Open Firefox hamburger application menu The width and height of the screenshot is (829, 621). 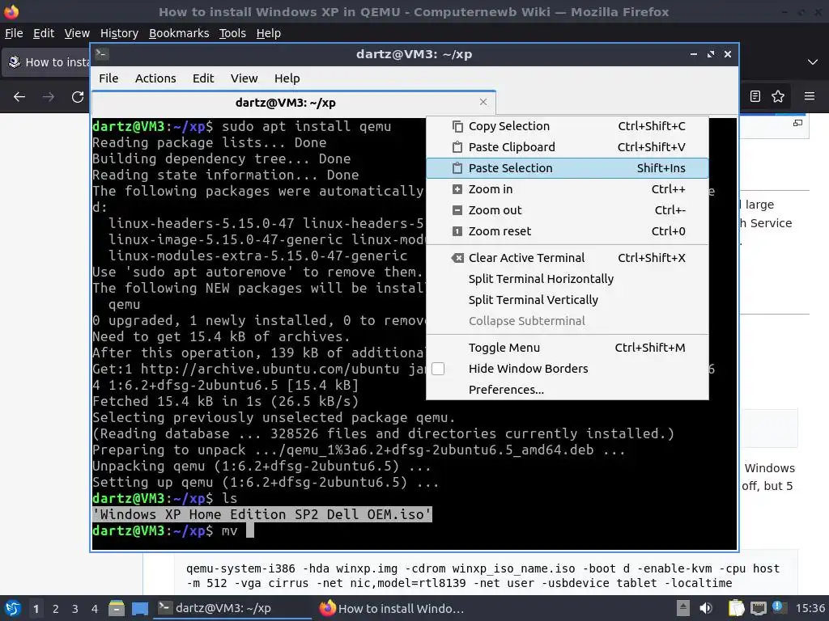click(810, 96)
